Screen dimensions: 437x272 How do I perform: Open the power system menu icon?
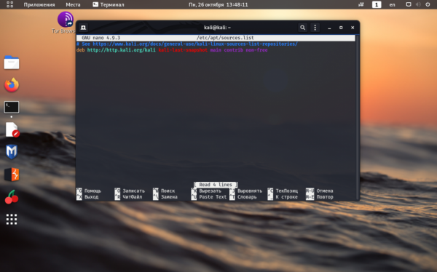click(428, 4)
